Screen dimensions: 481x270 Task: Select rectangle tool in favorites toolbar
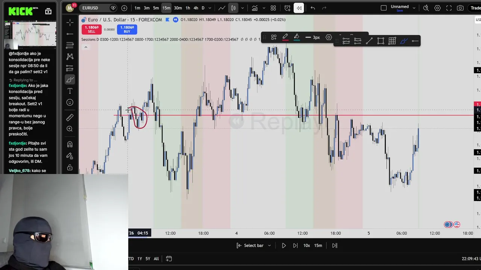pyautogui.click(x=381, y=41)
